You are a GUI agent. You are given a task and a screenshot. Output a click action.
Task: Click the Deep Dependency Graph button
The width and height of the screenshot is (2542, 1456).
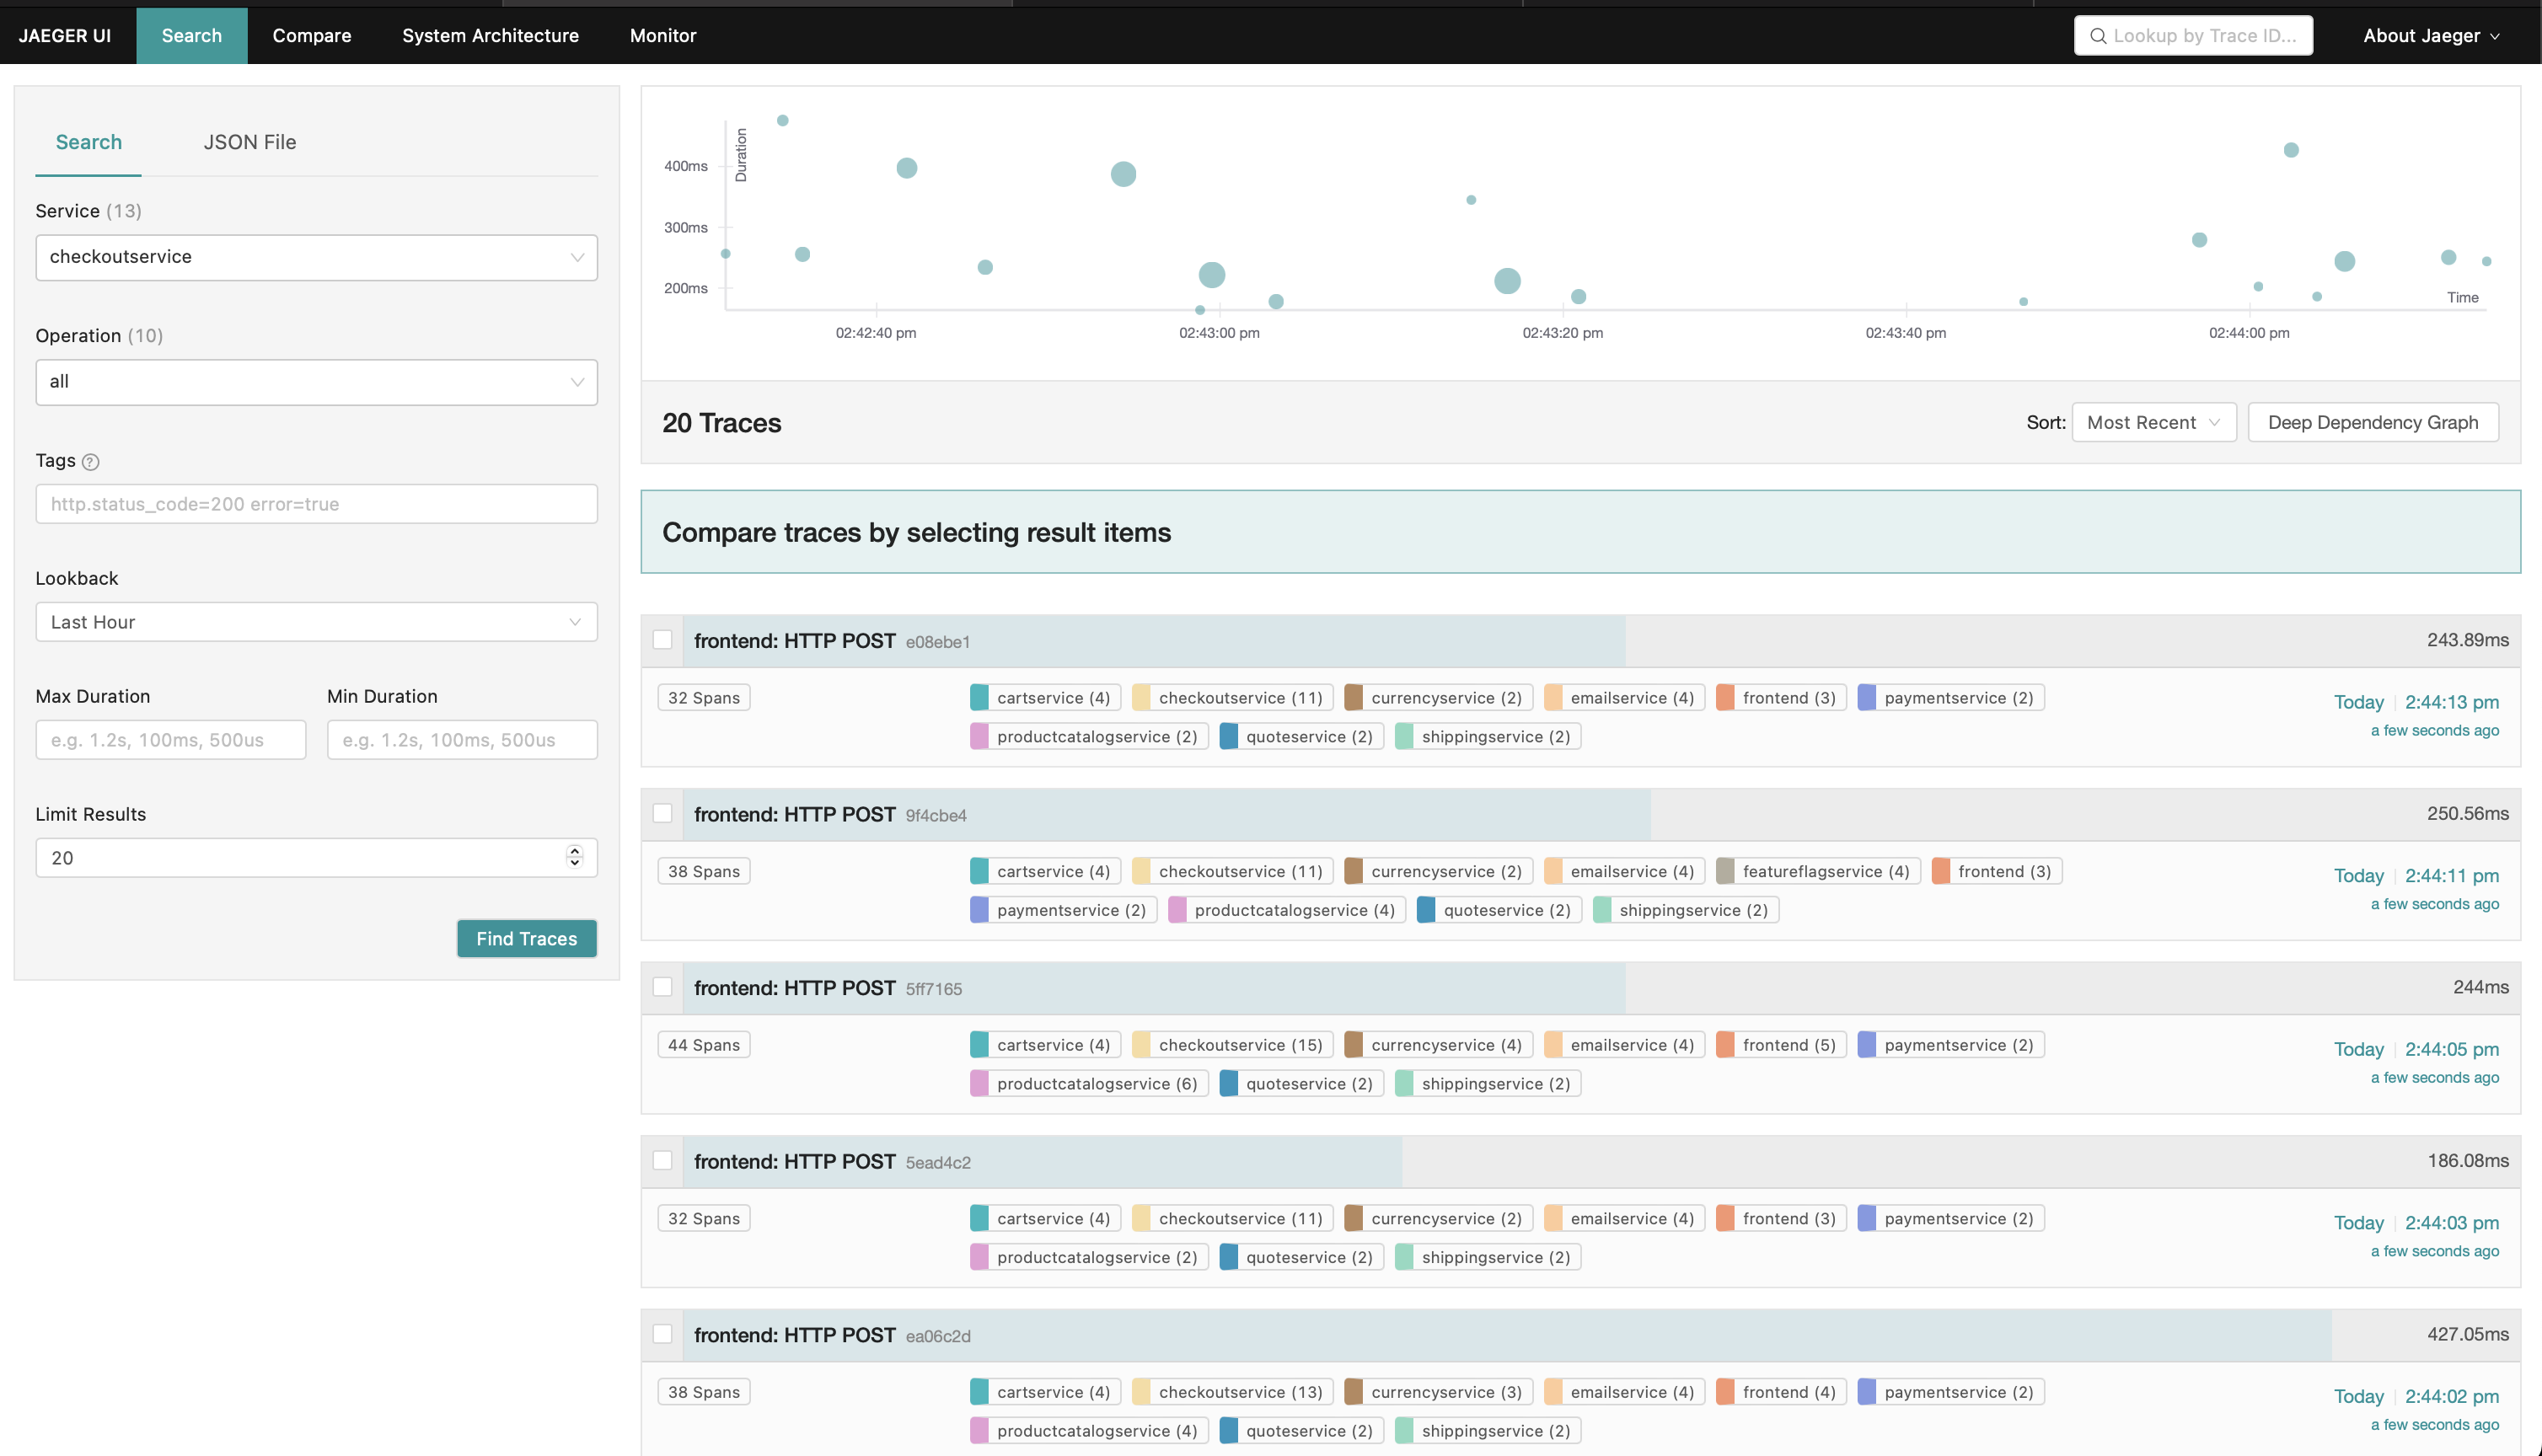pyautogui.click(x=2372, y=422)
